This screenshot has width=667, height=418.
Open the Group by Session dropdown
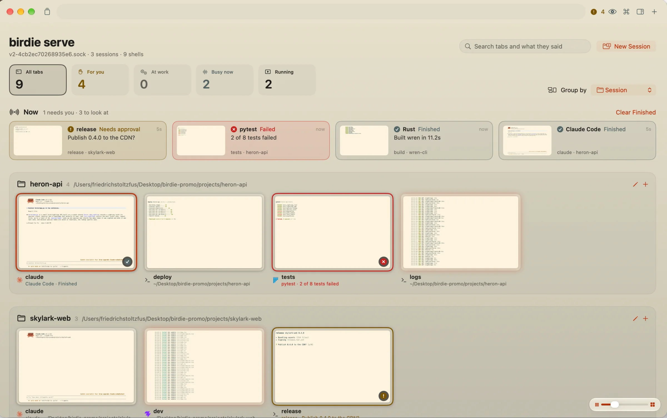623,90
